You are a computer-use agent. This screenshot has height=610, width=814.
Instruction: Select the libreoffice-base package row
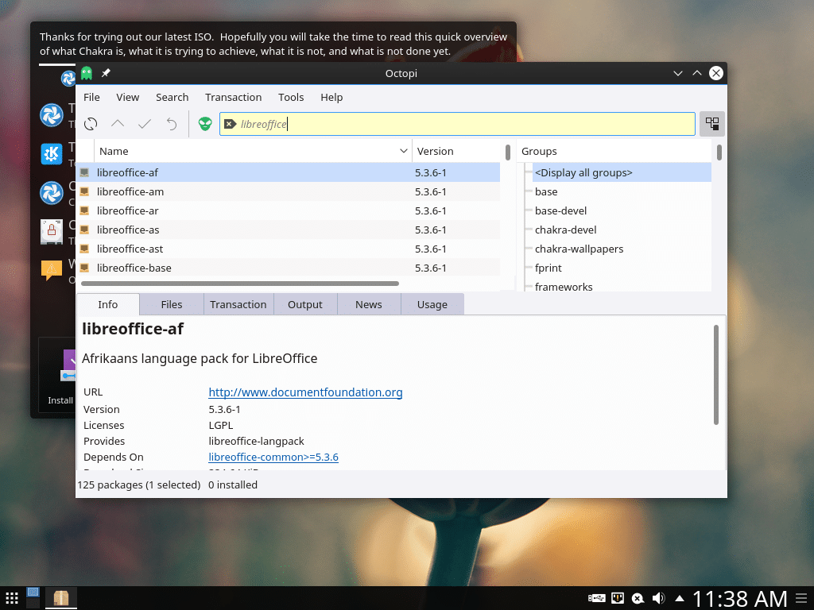(289, 268)
